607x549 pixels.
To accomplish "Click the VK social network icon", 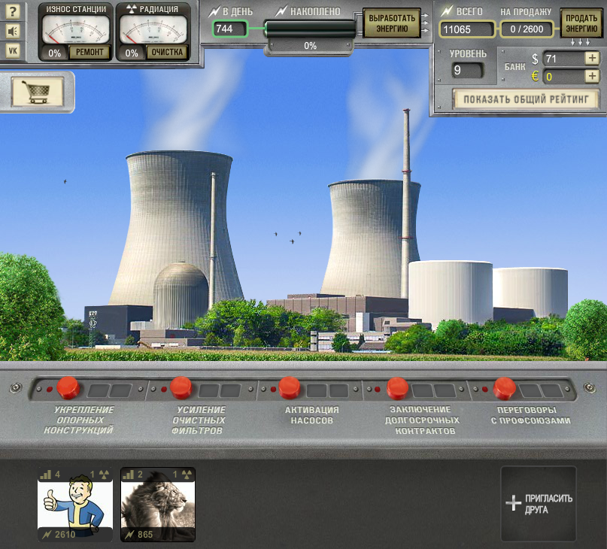I will pyautogui.click(x=13, y=50).
